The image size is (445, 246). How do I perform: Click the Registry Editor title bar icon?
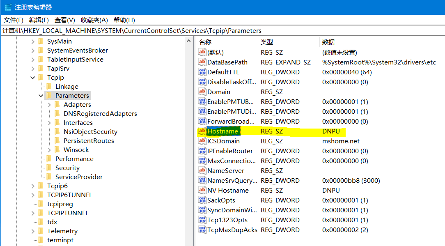[8, 7]
